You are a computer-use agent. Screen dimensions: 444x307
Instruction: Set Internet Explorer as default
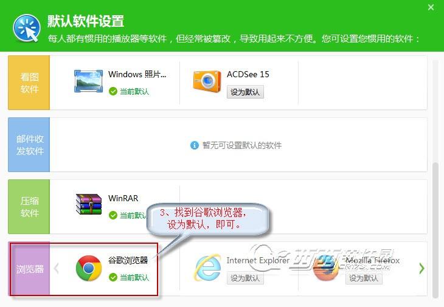245,278
